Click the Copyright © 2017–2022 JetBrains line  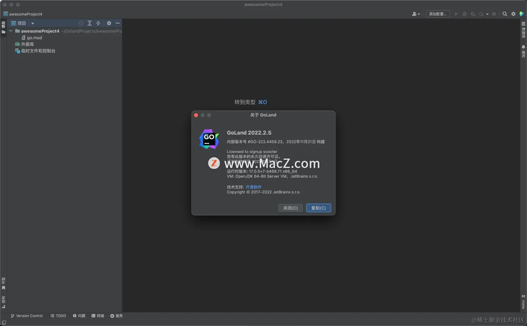[x=263, y=192]
